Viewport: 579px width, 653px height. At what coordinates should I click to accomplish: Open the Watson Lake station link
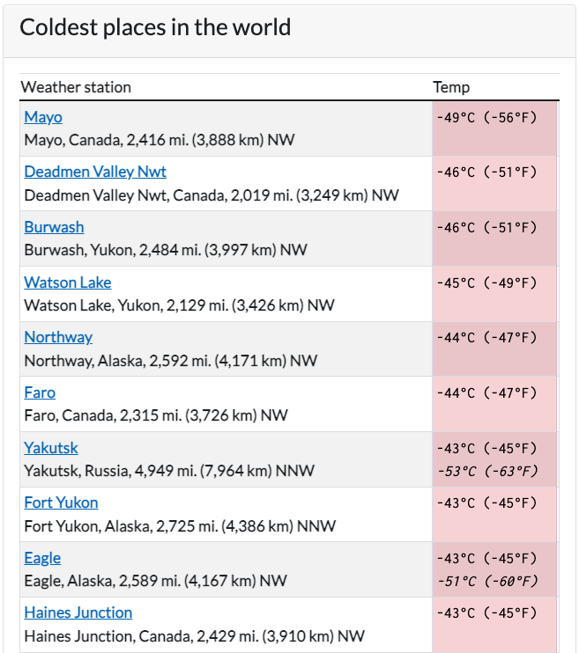[x=68, y=282]
